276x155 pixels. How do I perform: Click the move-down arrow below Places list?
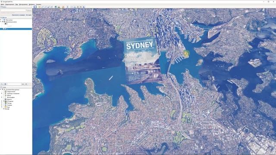click(26, 84)
